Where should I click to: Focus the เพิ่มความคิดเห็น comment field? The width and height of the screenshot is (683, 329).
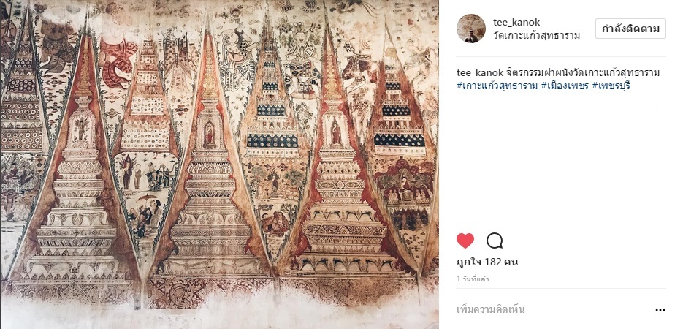click(x=553, y=310)
